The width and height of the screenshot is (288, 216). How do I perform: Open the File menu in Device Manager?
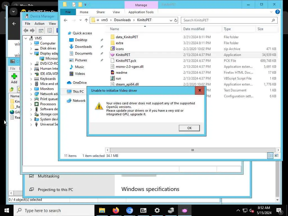(x=28, y=24)
